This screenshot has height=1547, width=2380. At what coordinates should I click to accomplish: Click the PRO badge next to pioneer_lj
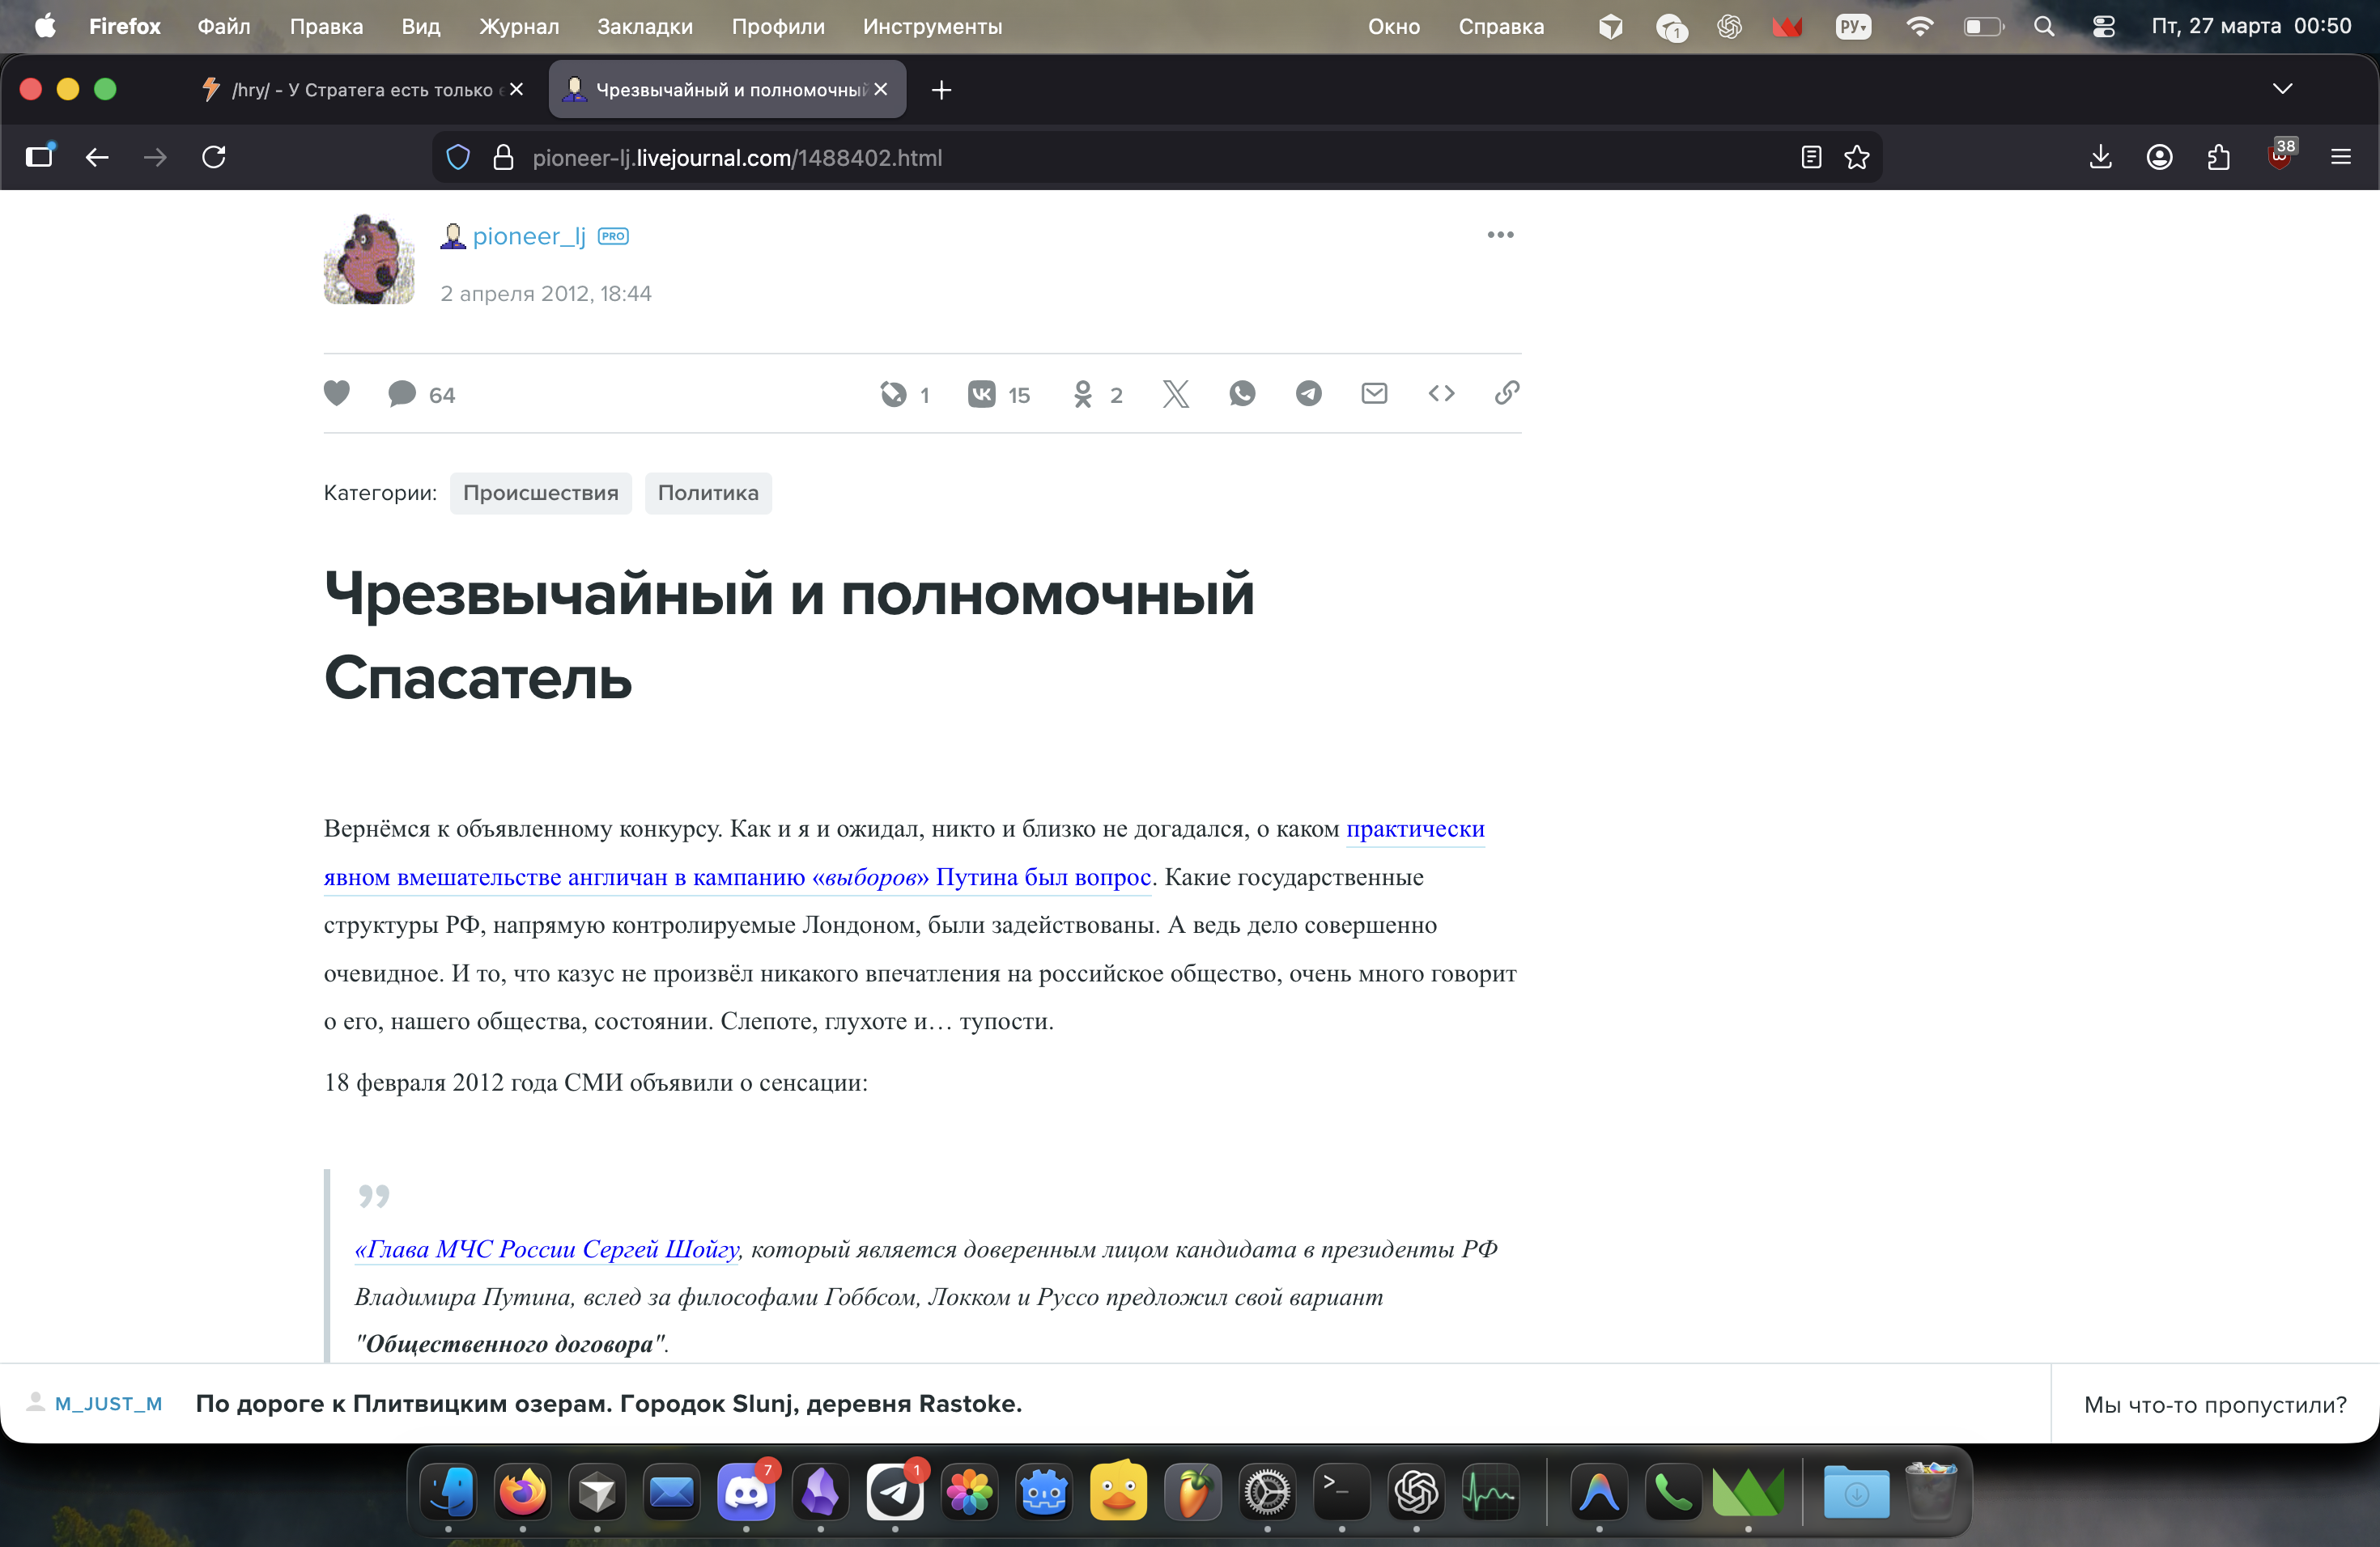coord(613,235)
